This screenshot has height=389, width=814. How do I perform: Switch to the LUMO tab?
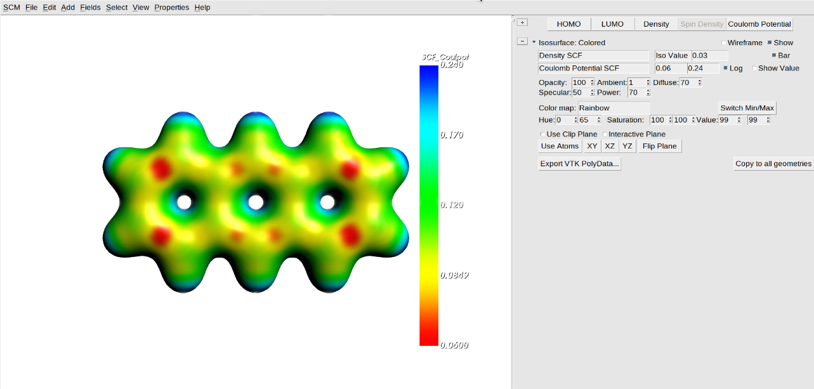612,23
